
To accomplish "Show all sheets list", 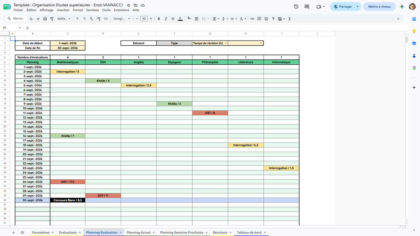I will [22, 233].
